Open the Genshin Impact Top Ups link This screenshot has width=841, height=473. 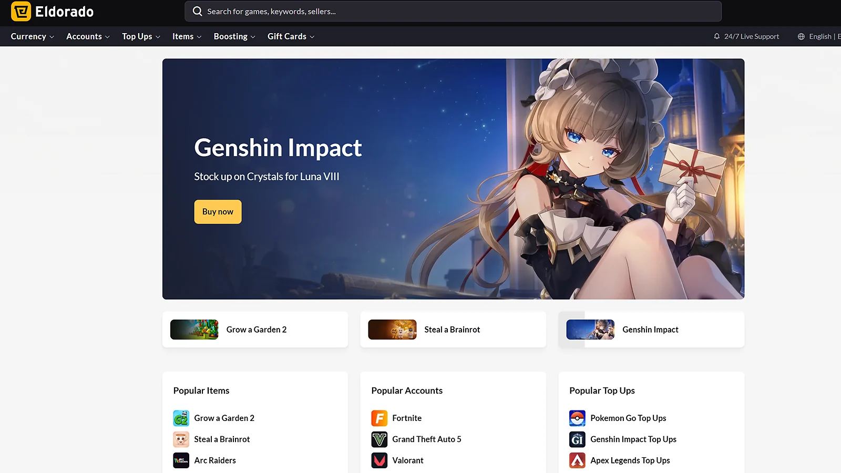[633, 439]
